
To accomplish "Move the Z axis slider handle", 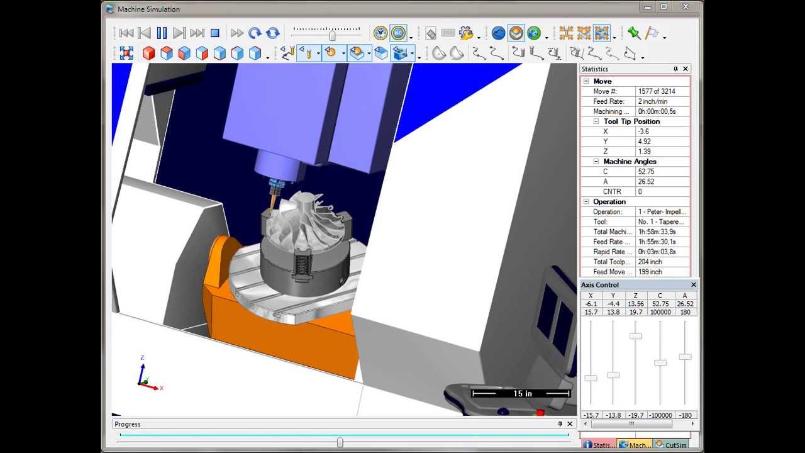I will (x=635, y=336).
